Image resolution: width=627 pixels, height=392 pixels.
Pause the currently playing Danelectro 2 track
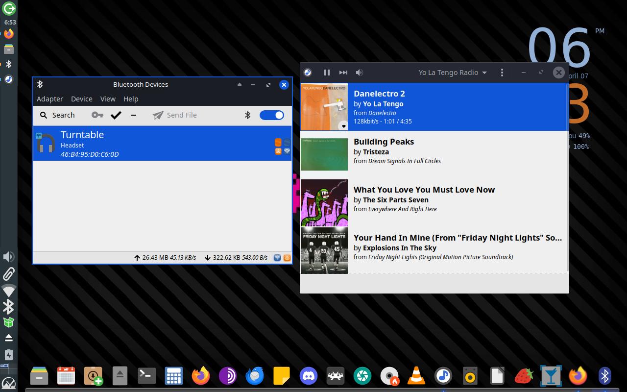(327, 73)
